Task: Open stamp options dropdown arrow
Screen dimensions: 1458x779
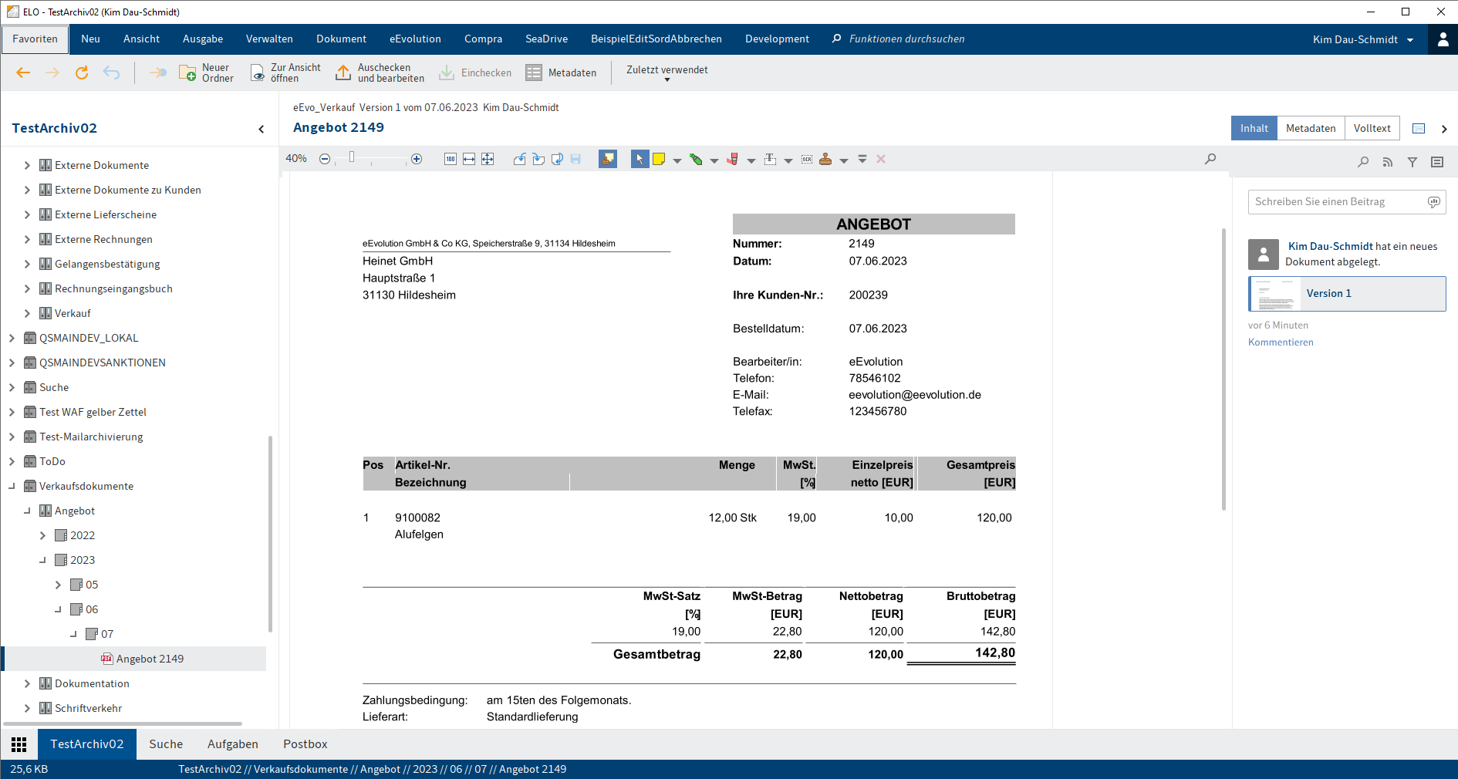Action: [844, 160]
